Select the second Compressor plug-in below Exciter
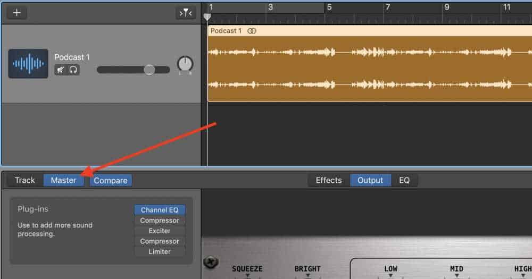 coord(160,241)
